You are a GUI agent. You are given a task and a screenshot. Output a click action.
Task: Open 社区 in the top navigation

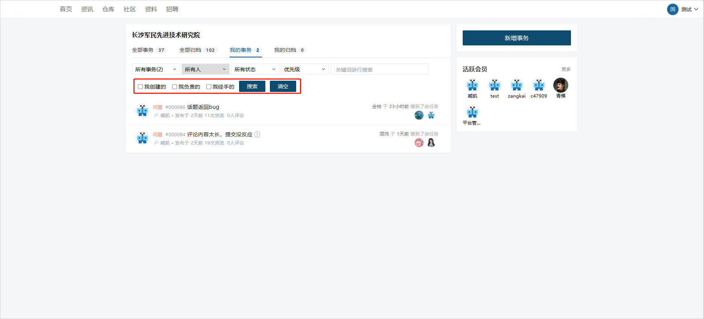(x=129, y=9)
